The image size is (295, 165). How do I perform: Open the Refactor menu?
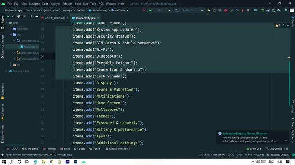67,4
